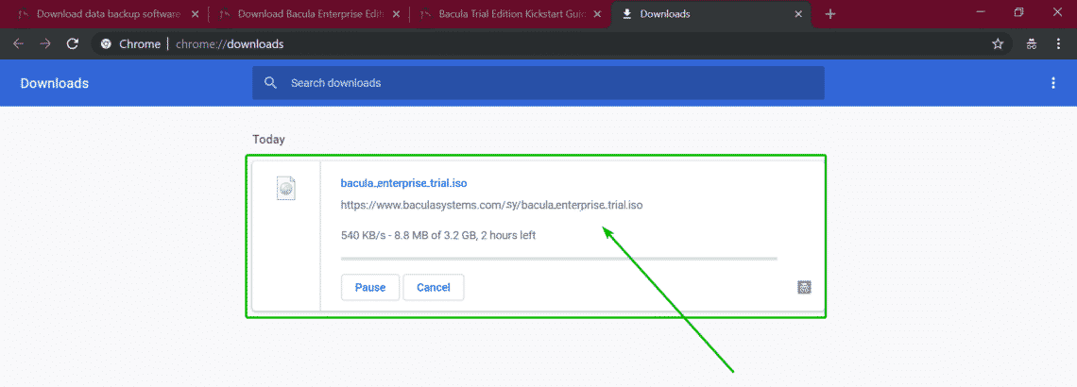
Task: Open a new tab with plus button
Action: pyautogui.click(x=829, y=14)
